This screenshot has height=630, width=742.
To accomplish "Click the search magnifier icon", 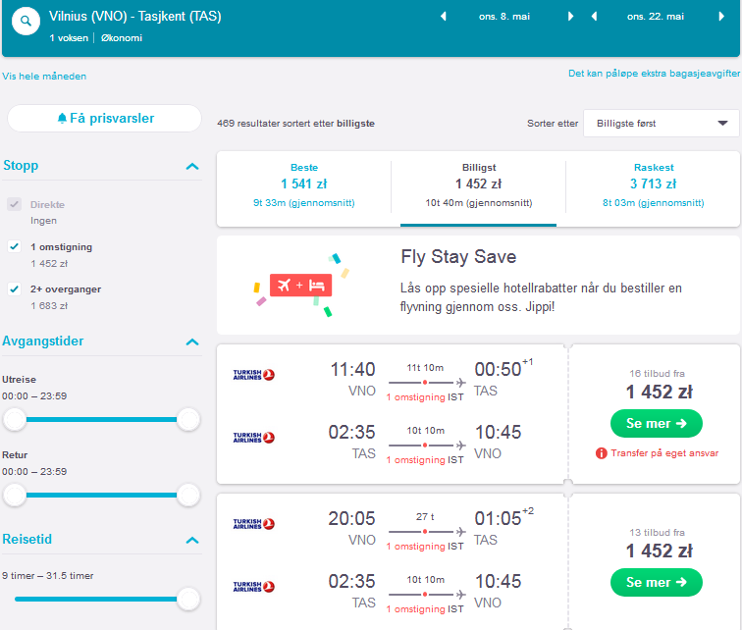I will (x=26, y=21).
